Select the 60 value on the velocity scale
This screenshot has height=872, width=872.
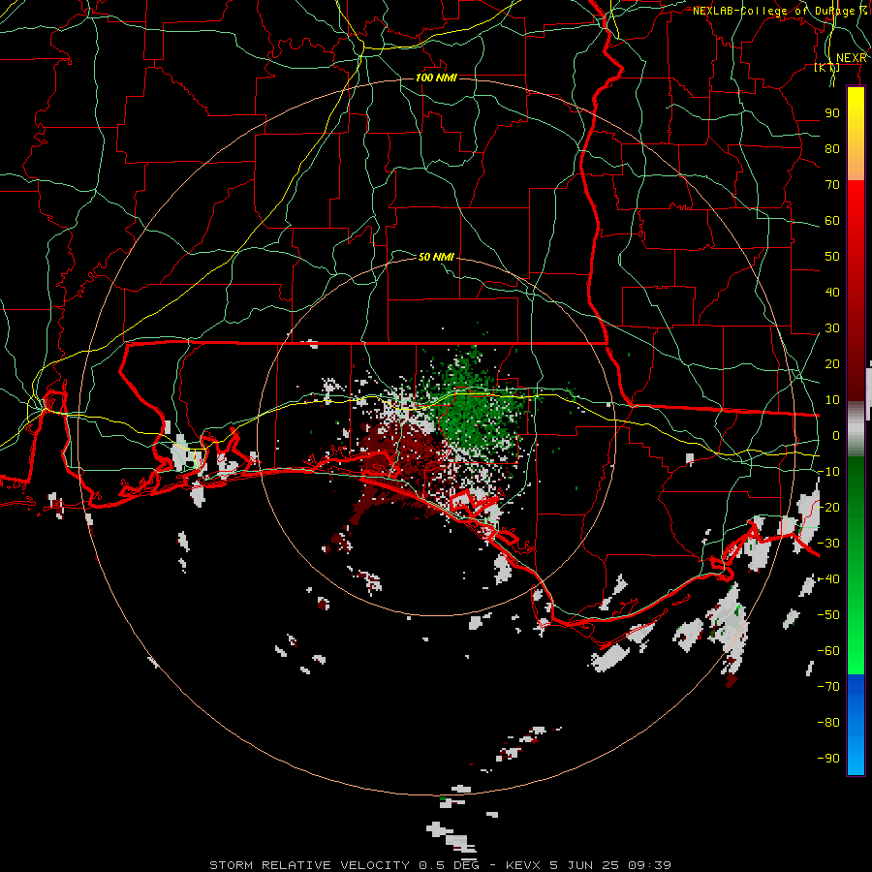pyautogui.click(x=832, y=220)
